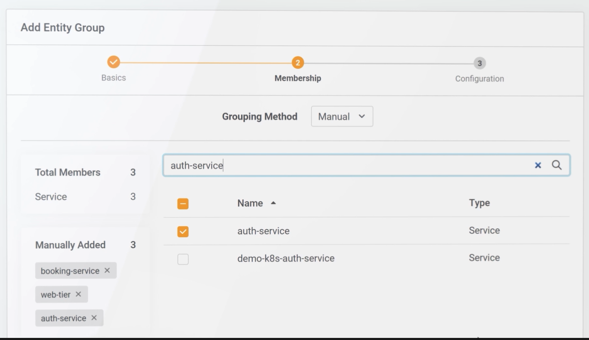This screenshot has height=340, width=589.
Task: Select the Membership step label
Action: (x=298, y=78)
